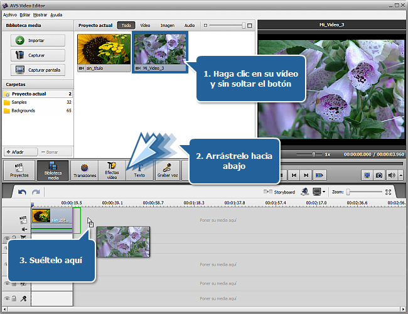Open Efectos vídeo panel
The width and height of the screenshot is (408, 314).
[x=112, y=170]
